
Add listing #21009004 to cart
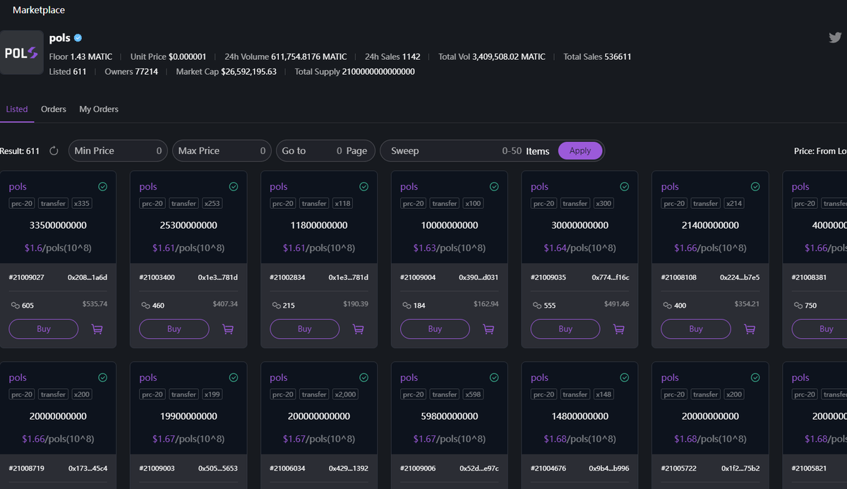point(488,329)
